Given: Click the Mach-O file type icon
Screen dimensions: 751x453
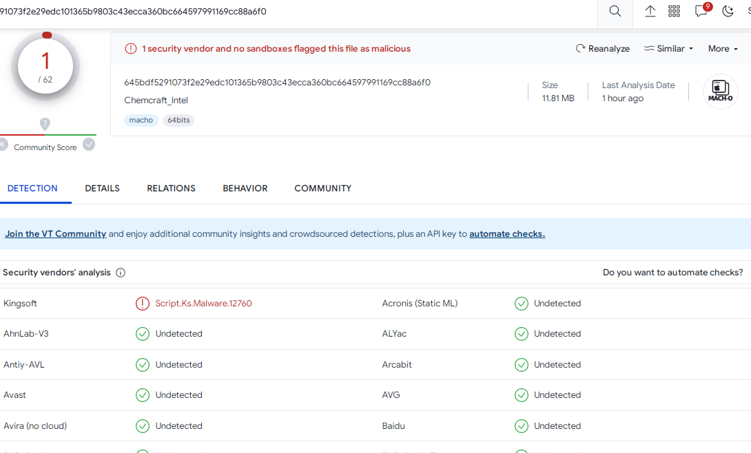Looking at the screenshot, I should pos(720,92).
